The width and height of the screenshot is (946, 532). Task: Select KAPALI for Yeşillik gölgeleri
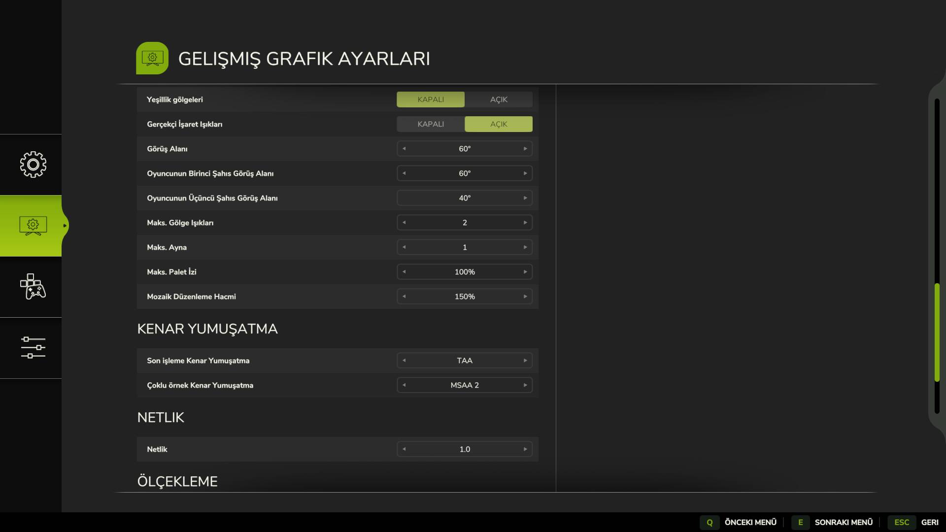pyautogui.click(x=430, y=100)
